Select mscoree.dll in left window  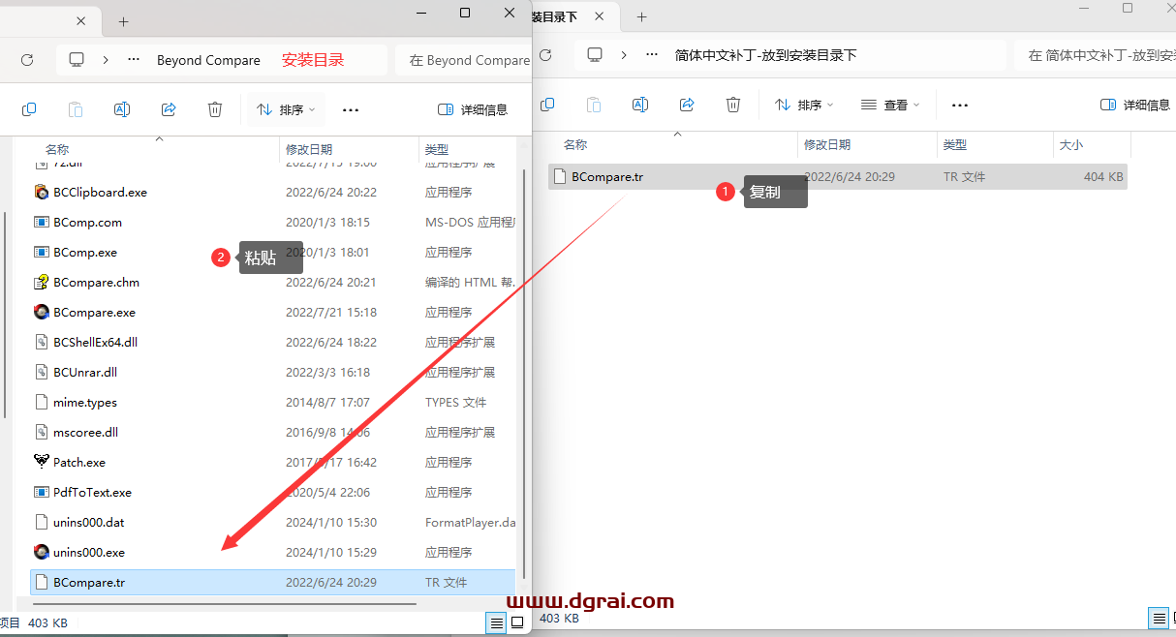pos(273,432)
